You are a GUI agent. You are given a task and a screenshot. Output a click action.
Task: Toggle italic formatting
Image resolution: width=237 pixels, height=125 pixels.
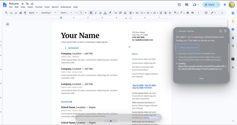click(x=96, y=13)
